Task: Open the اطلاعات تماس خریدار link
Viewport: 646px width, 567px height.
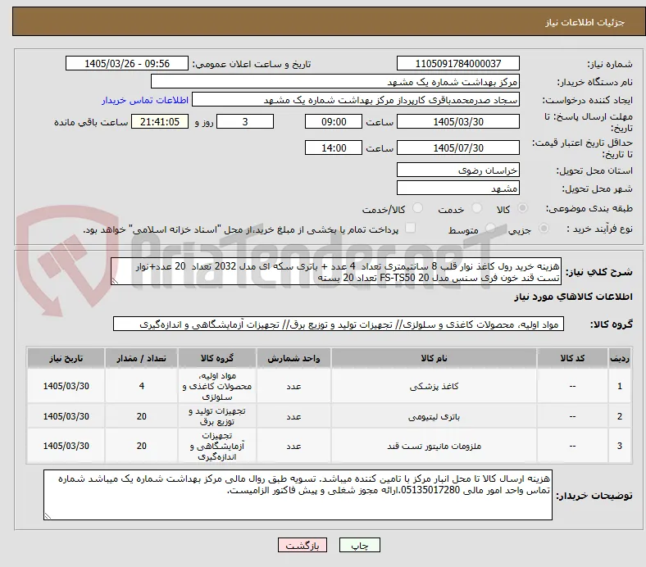Action: tap(145, 100)
